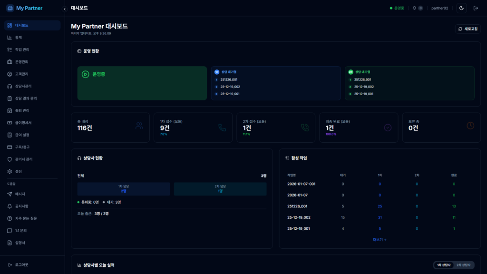Switch to the 2차 상담사 toggle option
Viewport: 487px width, 274px height.
[x=463, y=265]
